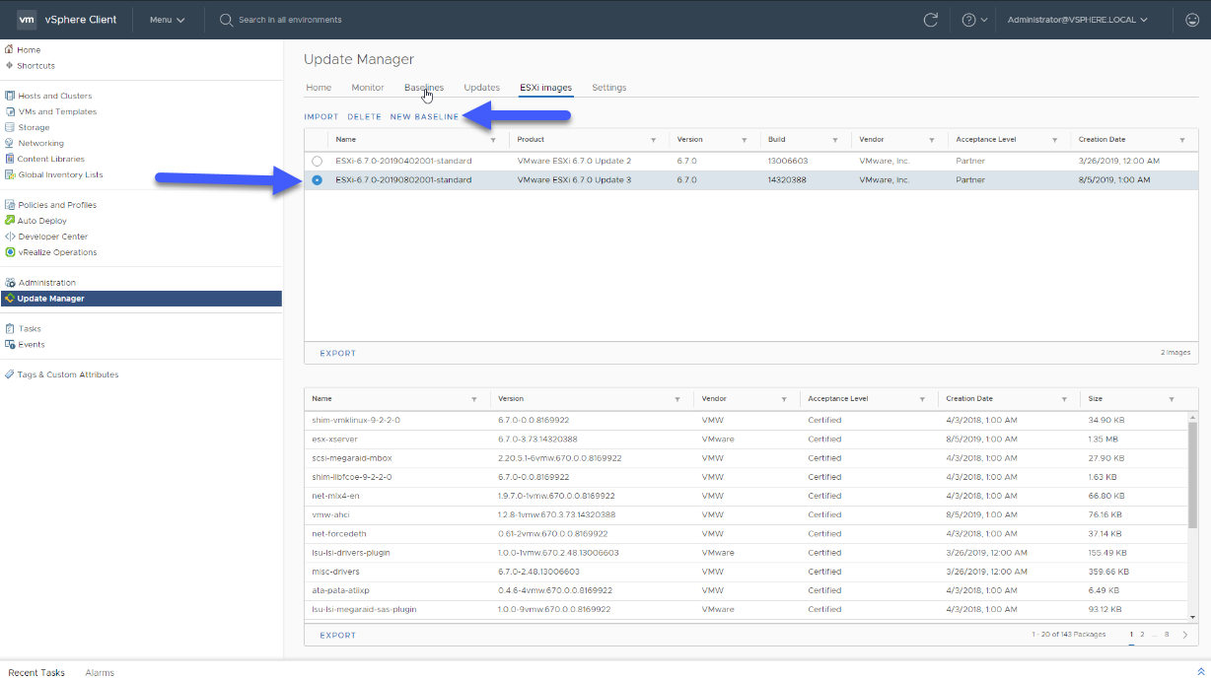Go to next packages page arrow
The width and height of the screenshot is (1211, 679).
[1186, 635]
